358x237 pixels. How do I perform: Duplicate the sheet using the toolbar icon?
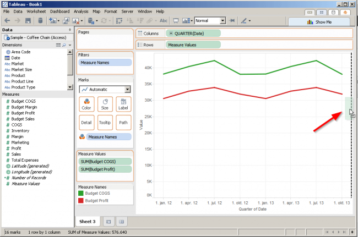pos(66,21)
